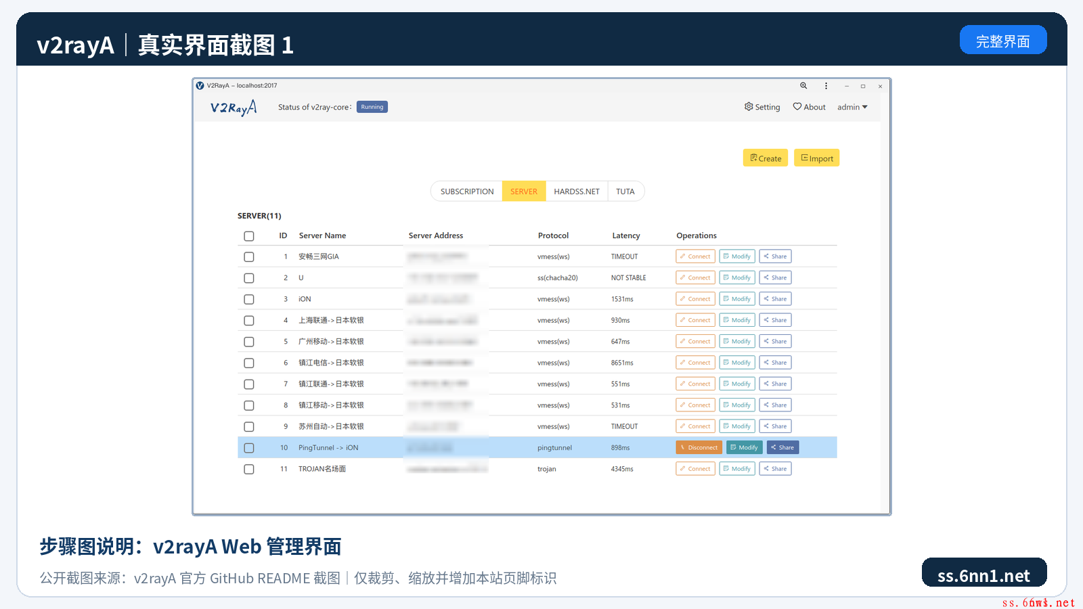
Task: Click the Create button
Action: (766, 158)
